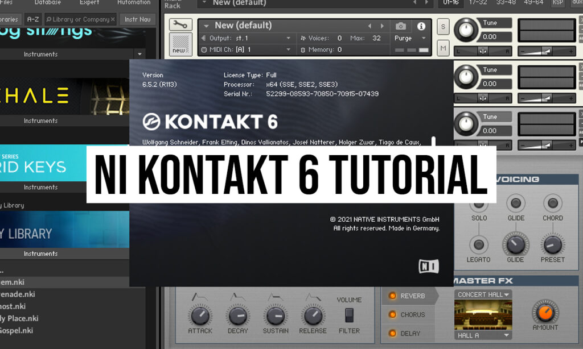This screenshot has width=583, height=349.
Task: Switch to the Expert tab
Action: pos(89,3)
